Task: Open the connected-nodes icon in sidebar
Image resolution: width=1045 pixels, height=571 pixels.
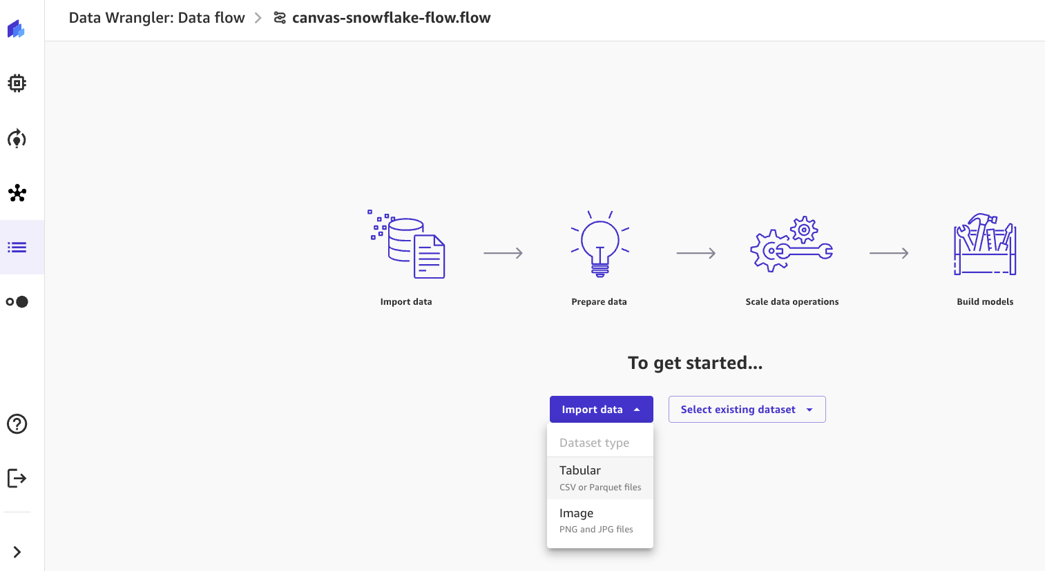Action: pyautogui.click(x=17, y=193)
